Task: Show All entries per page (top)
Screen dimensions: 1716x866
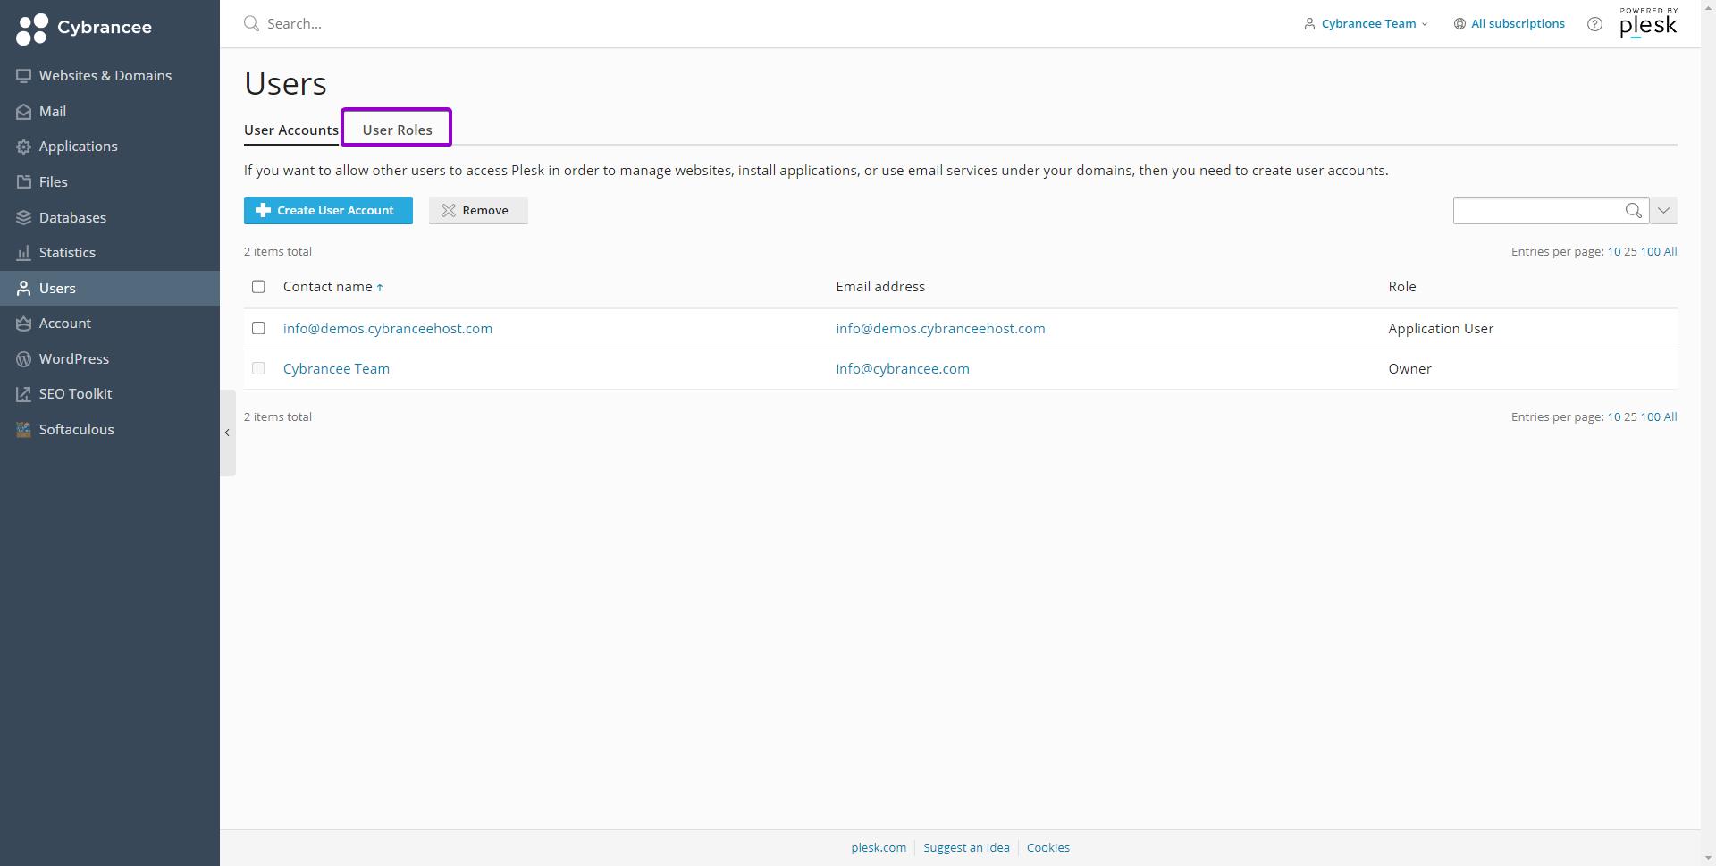Action: point(1670,252)
